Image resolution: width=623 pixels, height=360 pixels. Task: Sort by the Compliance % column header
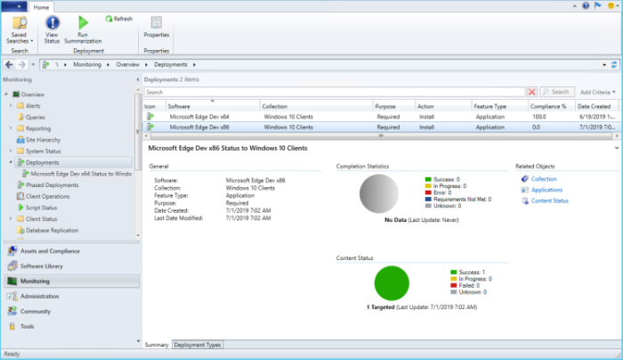pos(552,106)
